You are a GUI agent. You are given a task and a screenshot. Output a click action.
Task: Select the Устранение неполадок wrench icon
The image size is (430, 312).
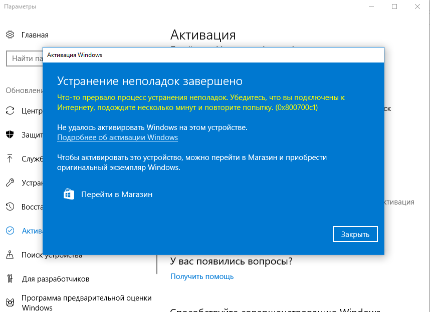tap(10, 182)
